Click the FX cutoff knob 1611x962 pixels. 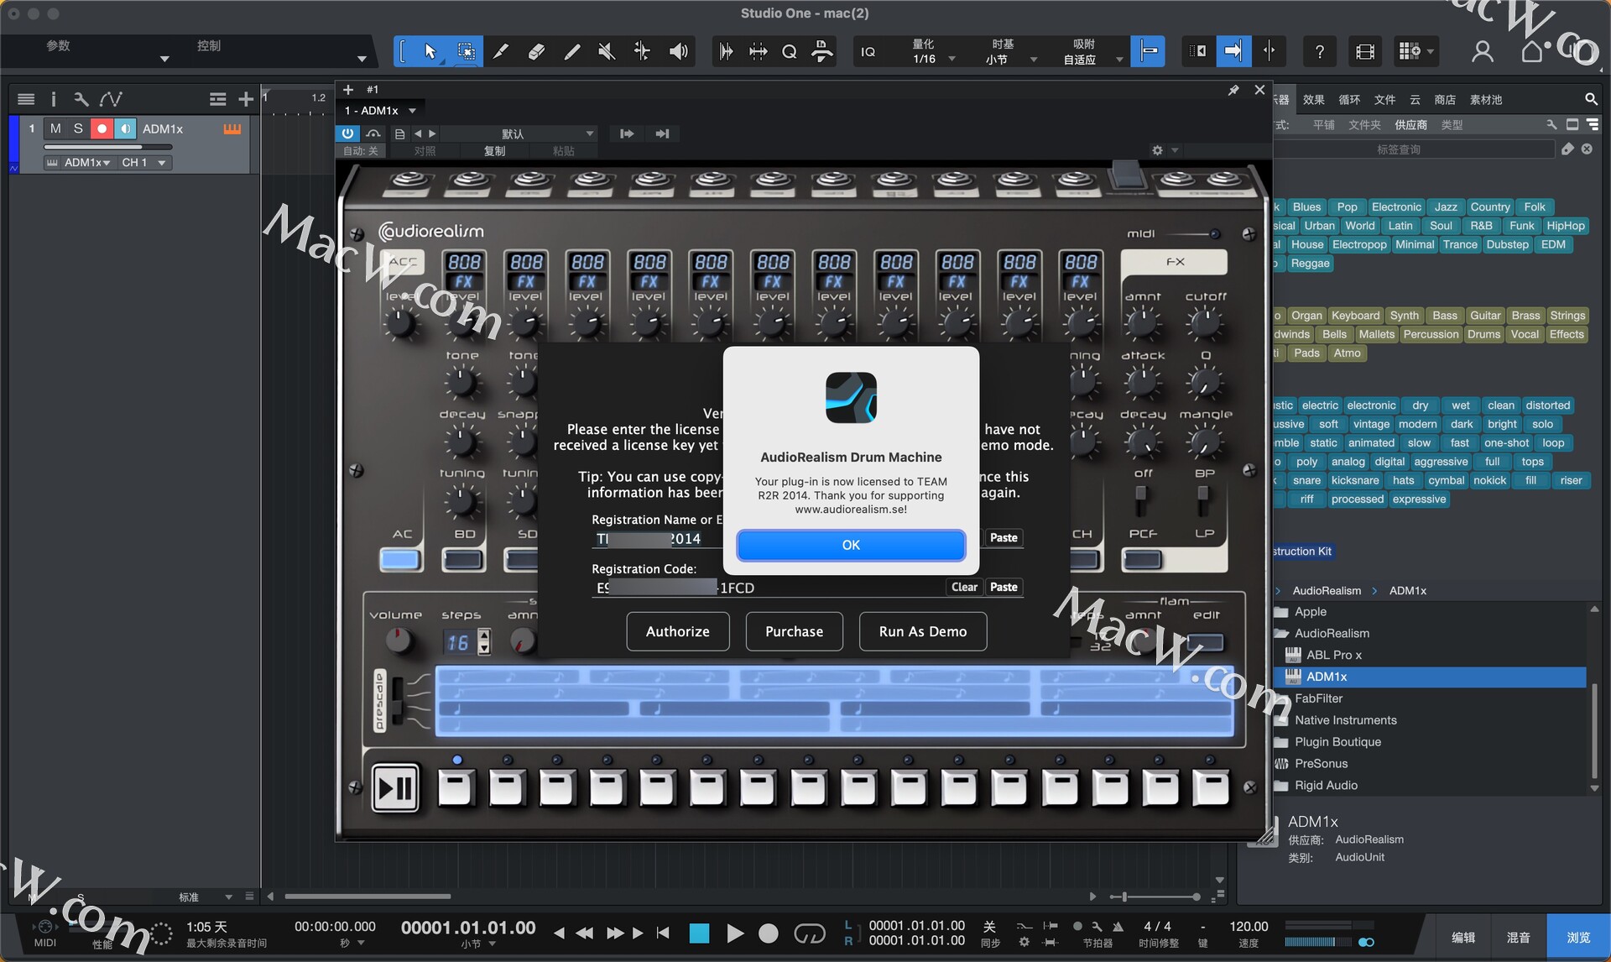tap(1205, 323)
